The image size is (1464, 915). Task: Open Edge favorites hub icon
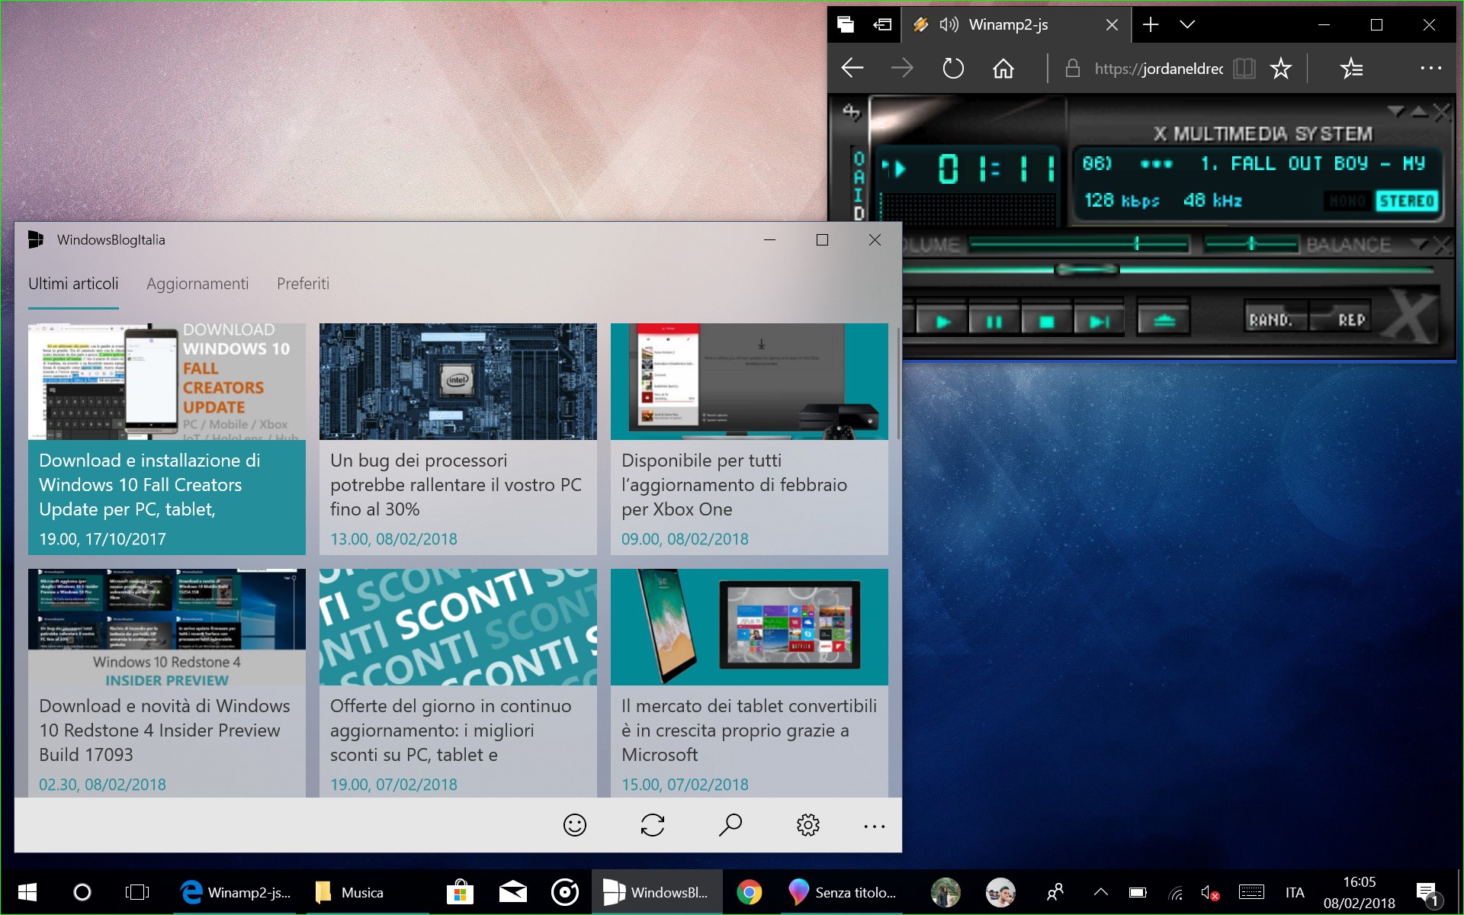pyautogui.click(x=1351, y=69)
